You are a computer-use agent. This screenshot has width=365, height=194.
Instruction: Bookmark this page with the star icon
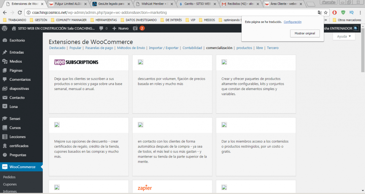coord(326,13)
